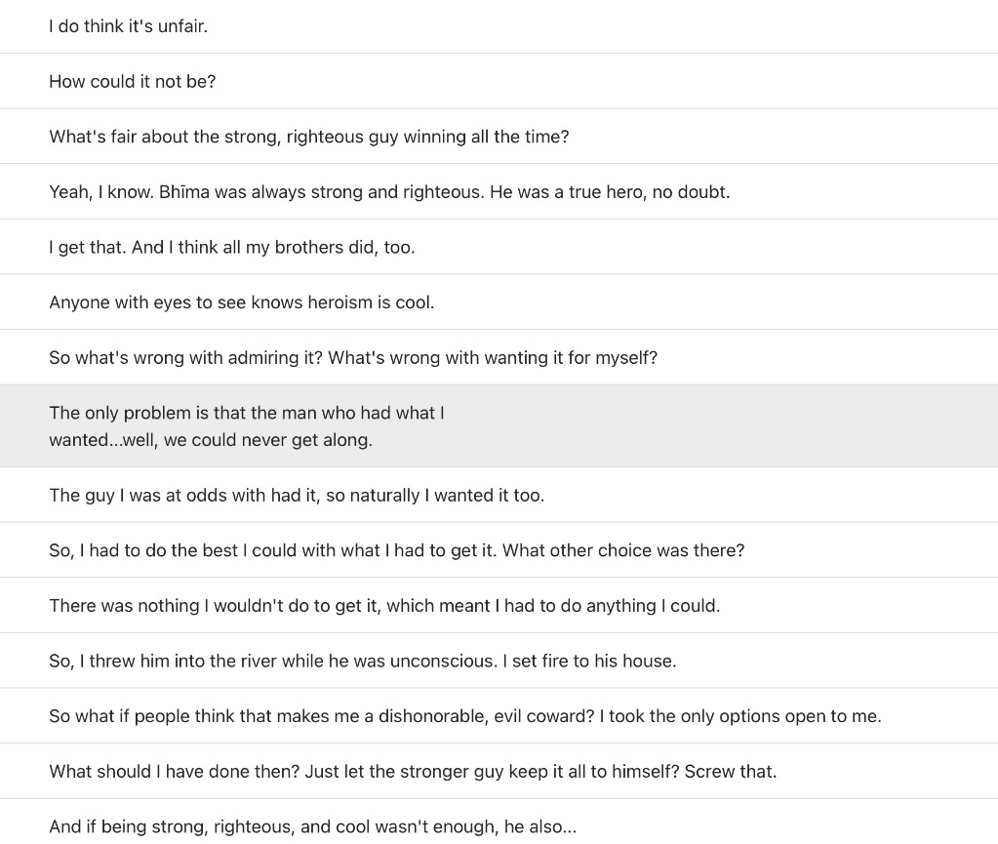The image size is (998, 844).
Task: Click the text "What other choice was there?"
Action: (x=623, y=550)
